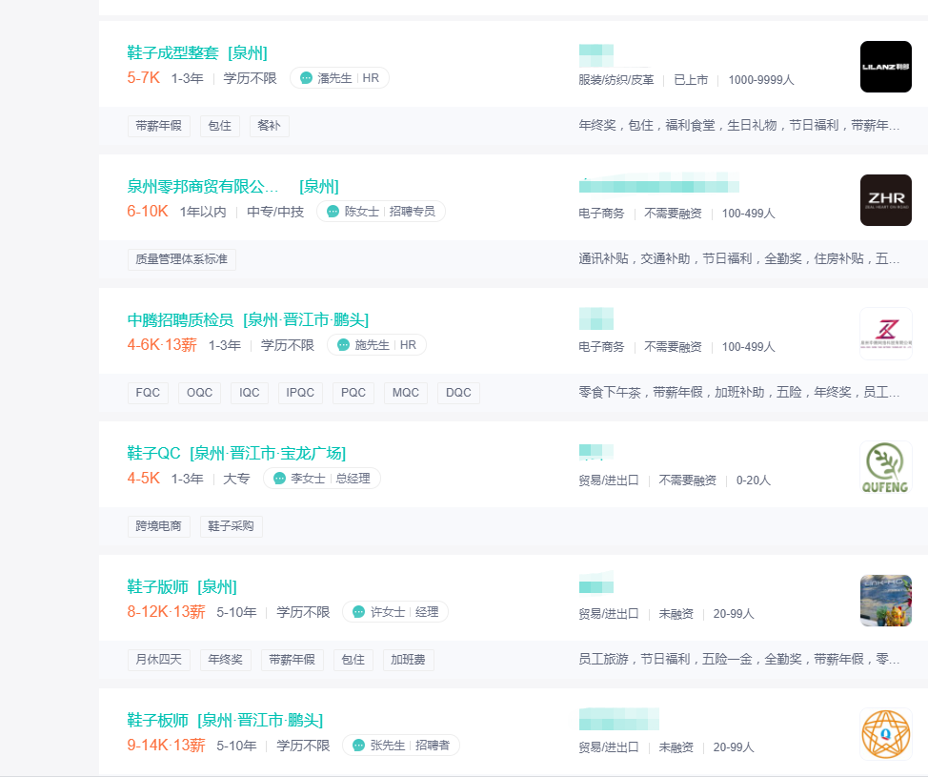Viewport: 928px width, 777px height.
Task: Click chat icon beside 许女士 经理
Action: [x=358, y=612]
